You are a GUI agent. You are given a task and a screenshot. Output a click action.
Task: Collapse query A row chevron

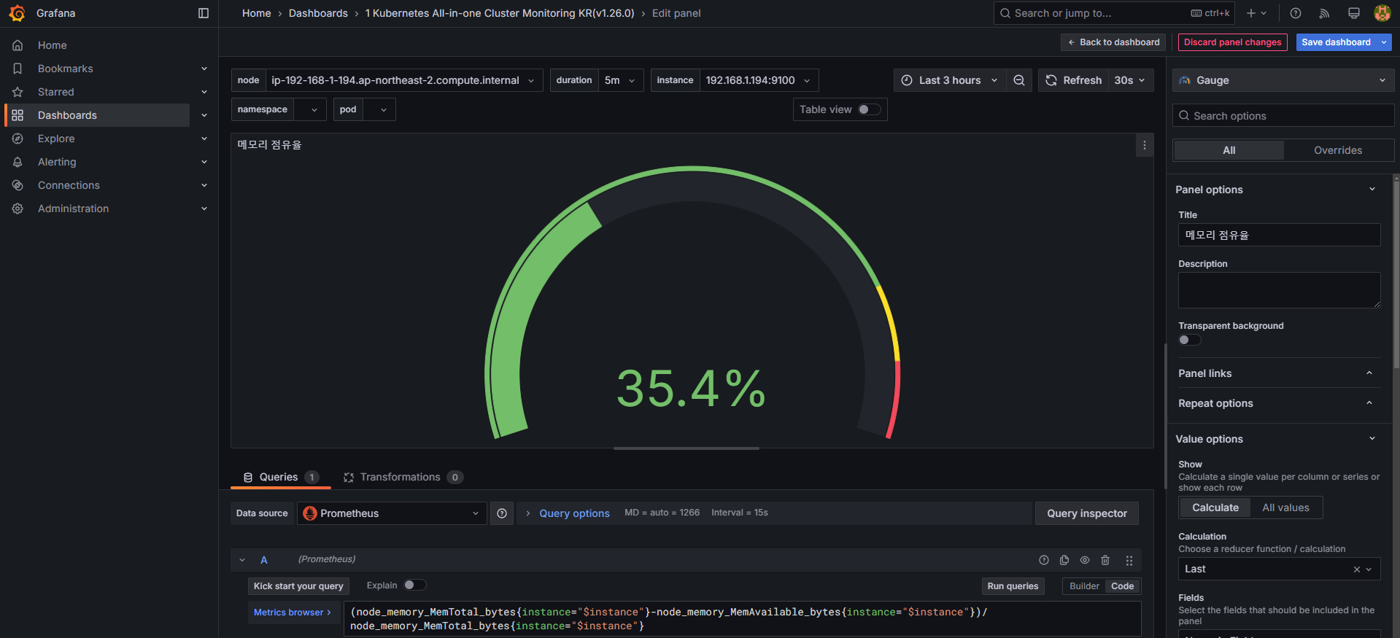pos(242,560)
